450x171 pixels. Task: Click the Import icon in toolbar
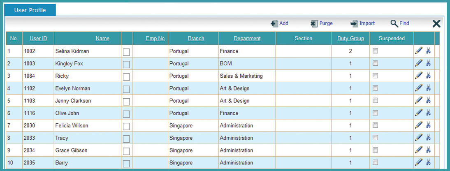click(x=355, y=23)
